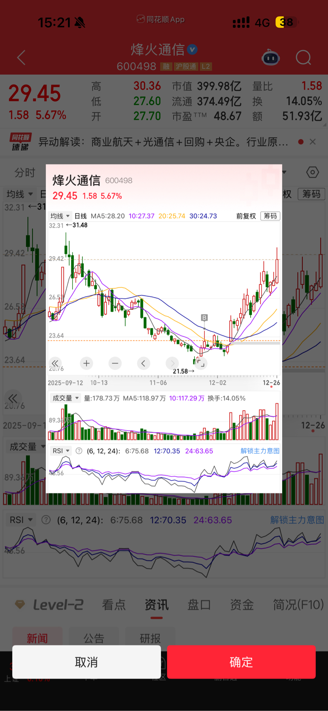
Task: Zoom in with the plus icon in preview
Action: pos(86,363)
